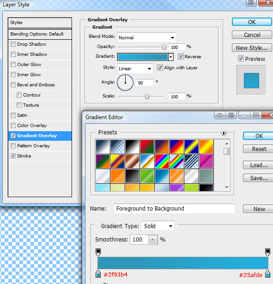
Task: Open the Blend Mode dropdown
Action: pos(146,37)
